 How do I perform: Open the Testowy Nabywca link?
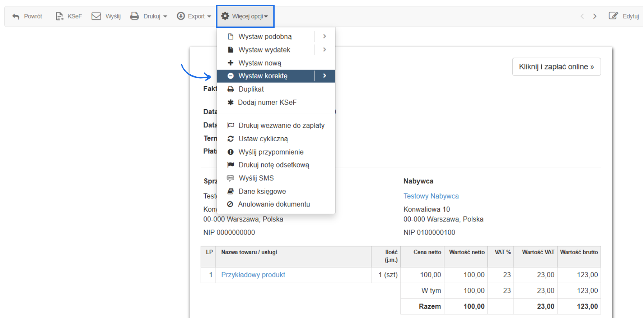(x=431, y=196)
